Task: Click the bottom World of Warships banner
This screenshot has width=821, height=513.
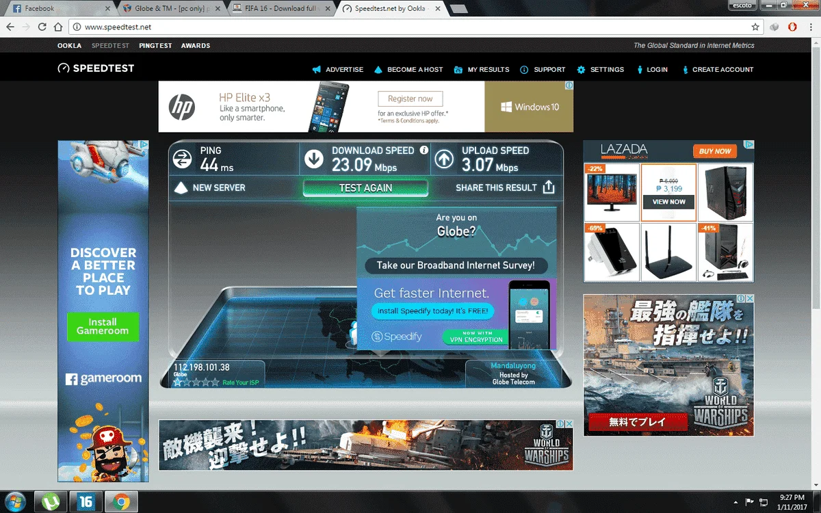Action: 366,445
